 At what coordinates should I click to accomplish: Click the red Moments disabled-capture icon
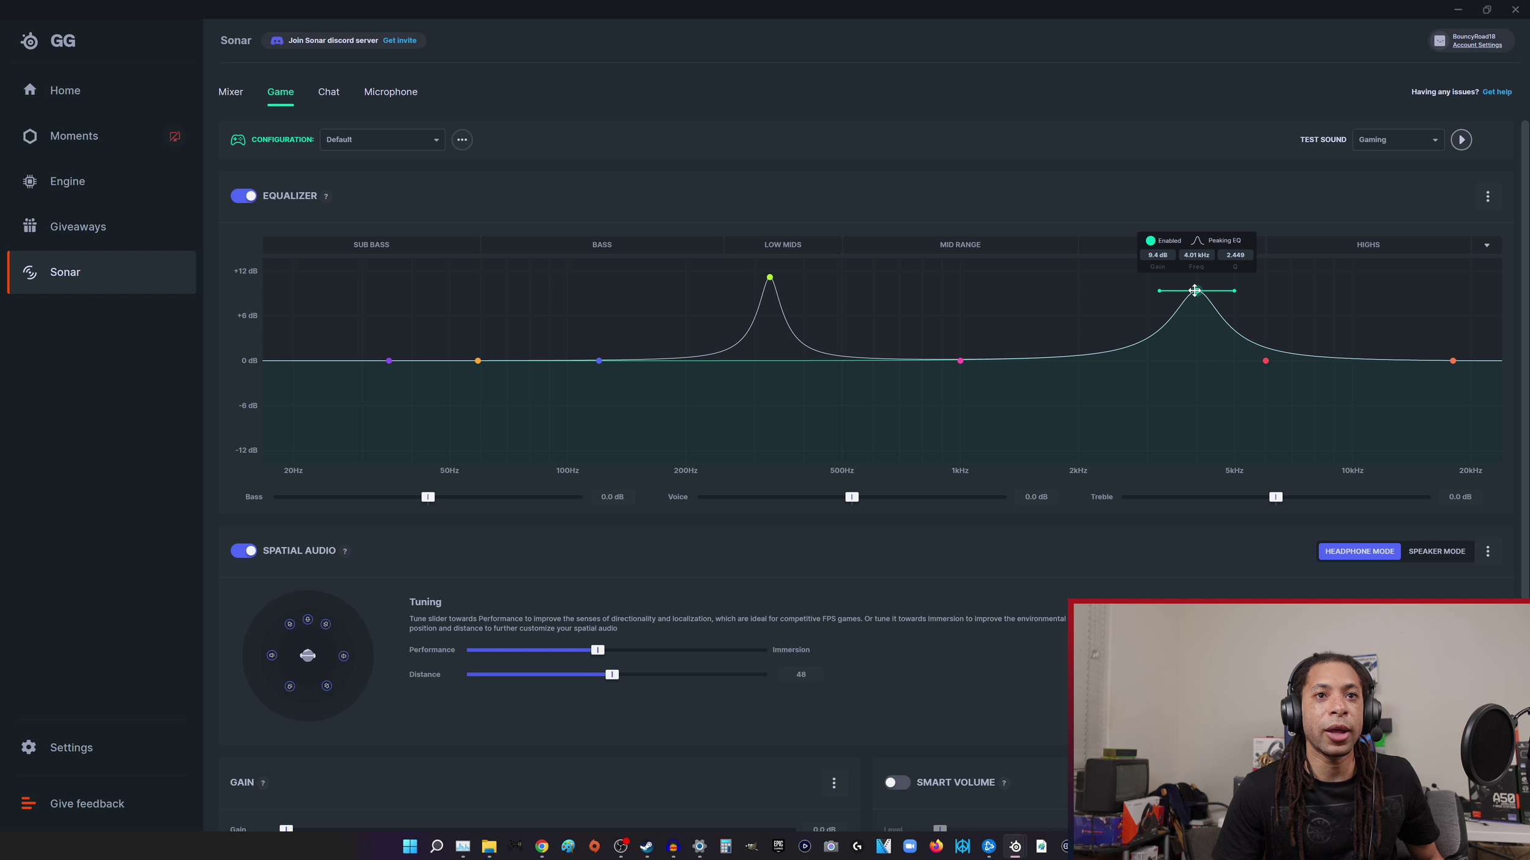pos(174,136)
